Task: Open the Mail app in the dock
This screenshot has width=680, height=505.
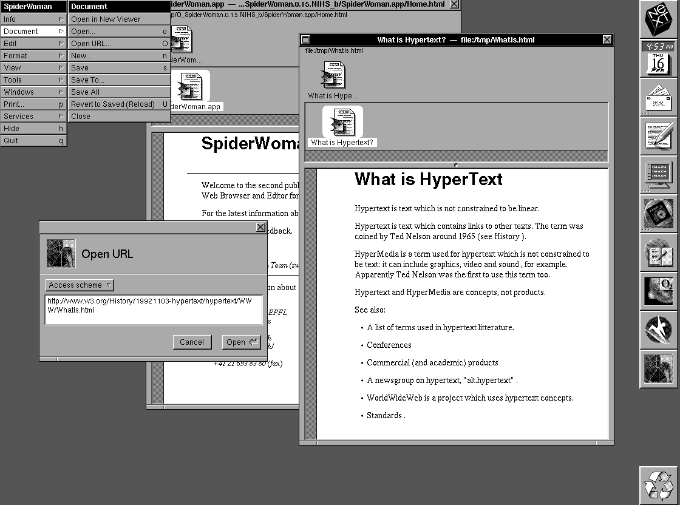Action: pyautogui.click(x=659, y=98)
